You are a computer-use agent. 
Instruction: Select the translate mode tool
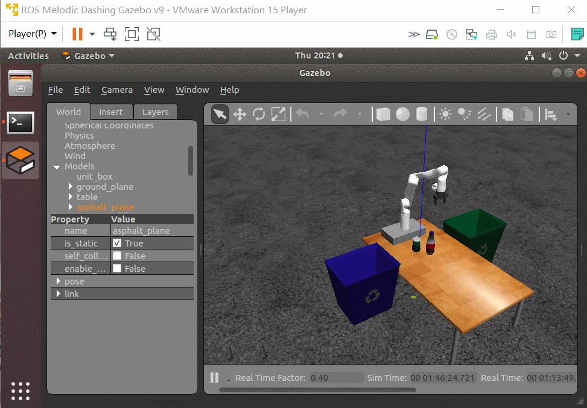[240, 114]
